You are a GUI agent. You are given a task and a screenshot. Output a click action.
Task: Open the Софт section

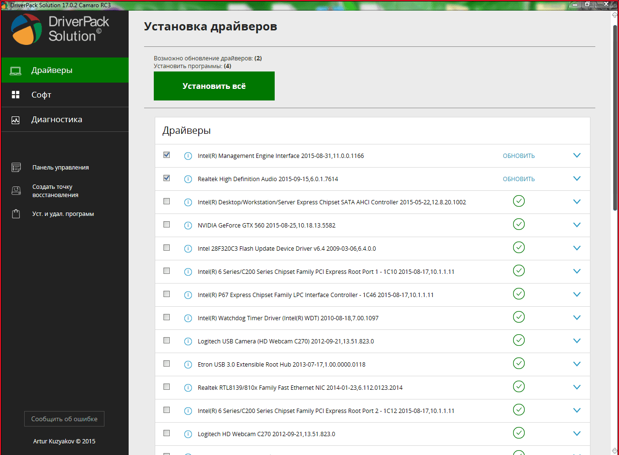(65, 95)
